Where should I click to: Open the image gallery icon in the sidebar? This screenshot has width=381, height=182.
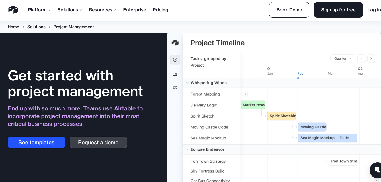pyautogui.click(x=175, y=74)
